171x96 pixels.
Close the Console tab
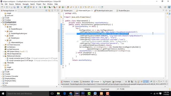click(x=100, y=82)
